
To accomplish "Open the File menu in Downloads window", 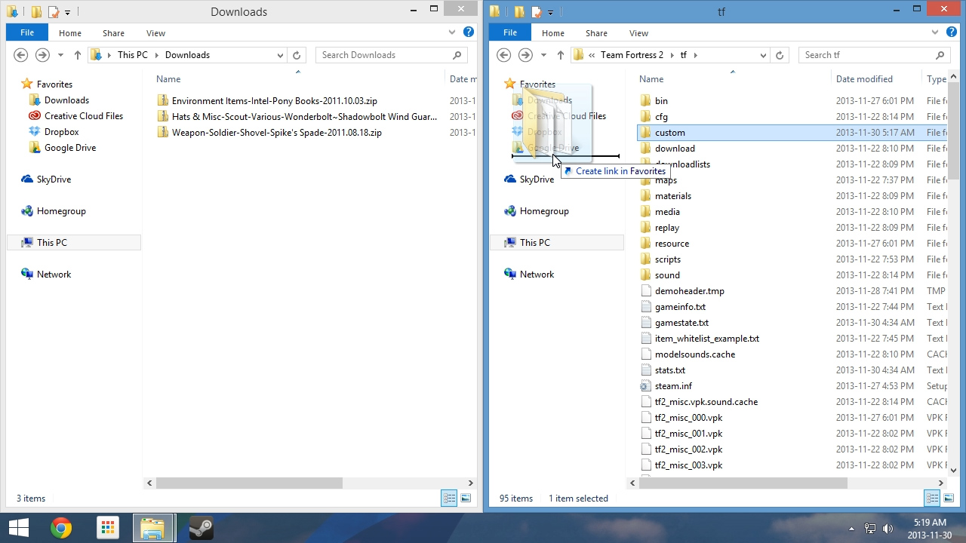I will coord(27,32).
